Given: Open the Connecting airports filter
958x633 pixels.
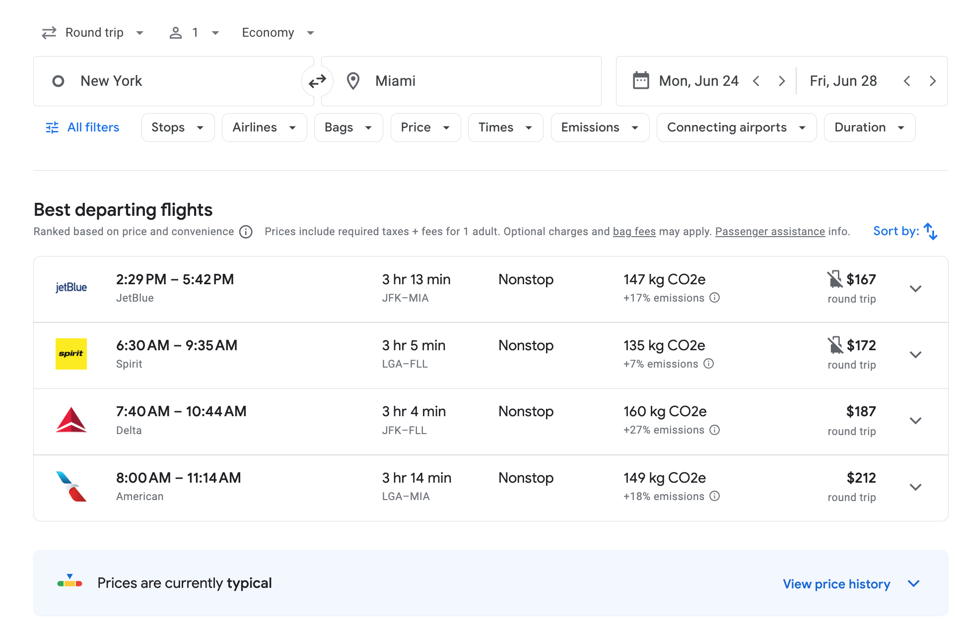Looking at the screenshot, I should tap(736, 127).
